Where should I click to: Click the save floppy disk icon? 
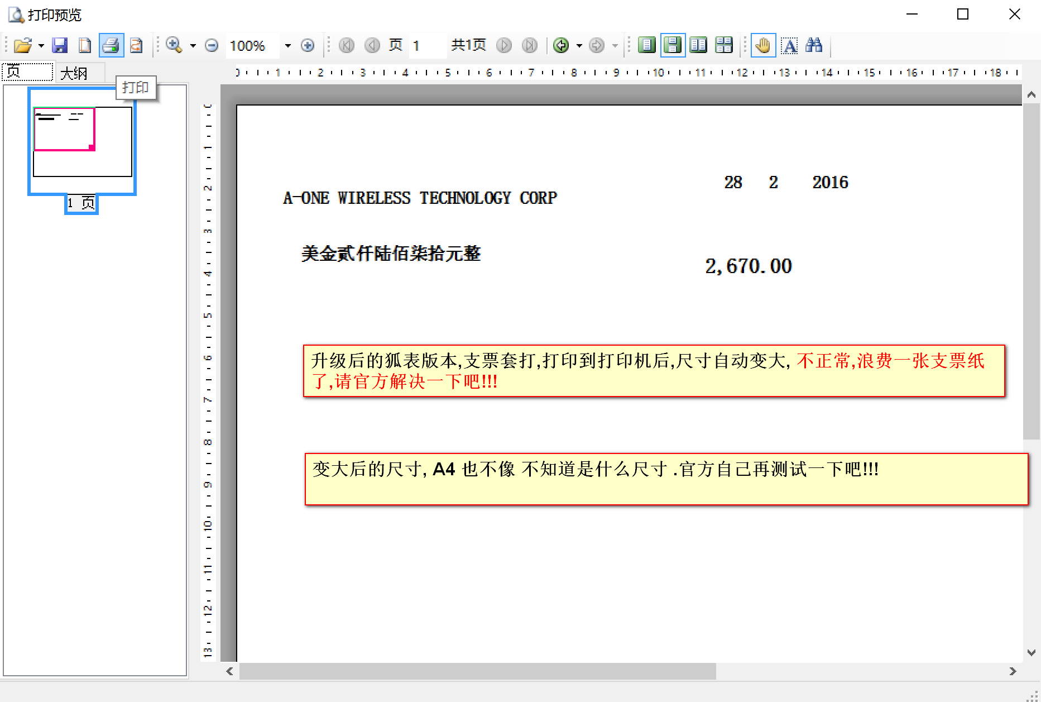(x=60, y=45)
